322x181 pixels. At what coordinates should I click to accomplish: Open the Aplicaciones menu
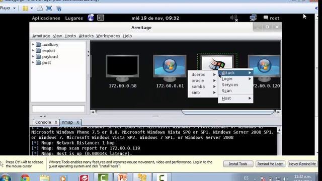point(46,18)
